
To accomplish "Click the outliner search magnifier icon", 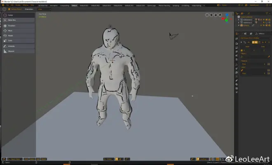I will click(249, 13).
